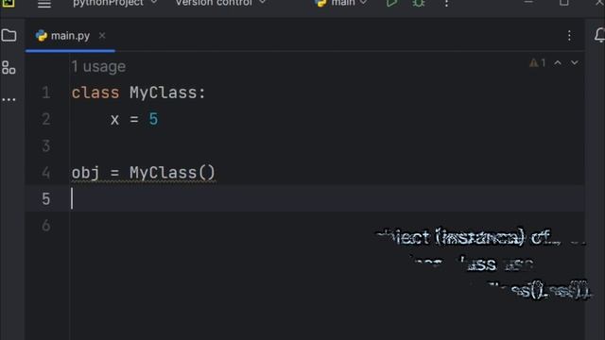Open the Structure tool window icon
This screenshot has height=340, width=605.
point(9,67)
